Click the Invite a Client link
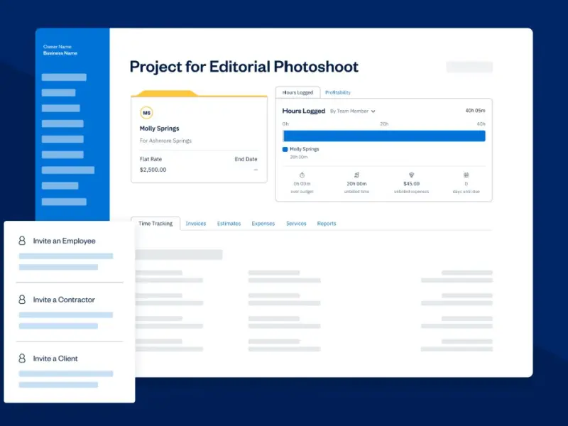 (x=55, y=359)
